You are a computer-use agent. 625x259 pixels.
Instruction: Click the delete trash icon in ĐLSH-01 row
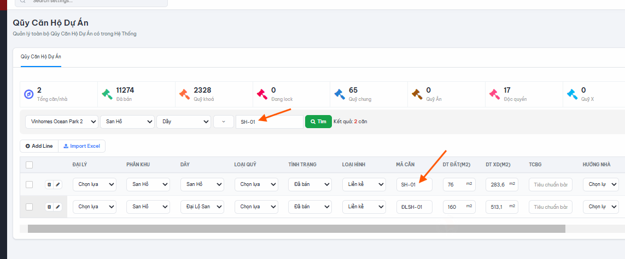click(49, 207)
